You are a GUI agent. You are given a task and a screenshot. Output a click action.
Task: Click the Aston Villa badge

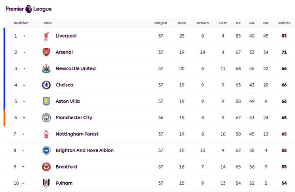pos(46,101)
